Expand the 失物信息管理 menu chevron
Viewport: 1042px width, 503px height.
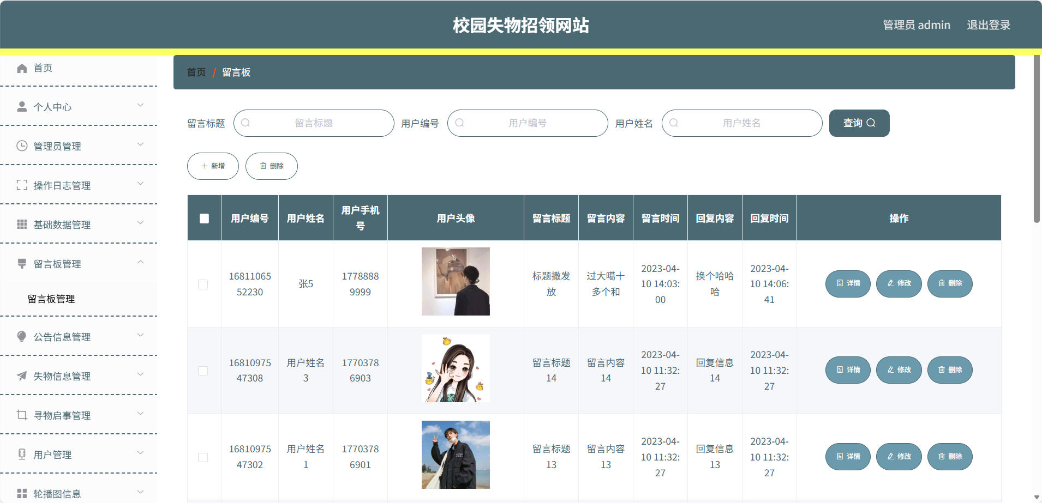pos(140,374)
